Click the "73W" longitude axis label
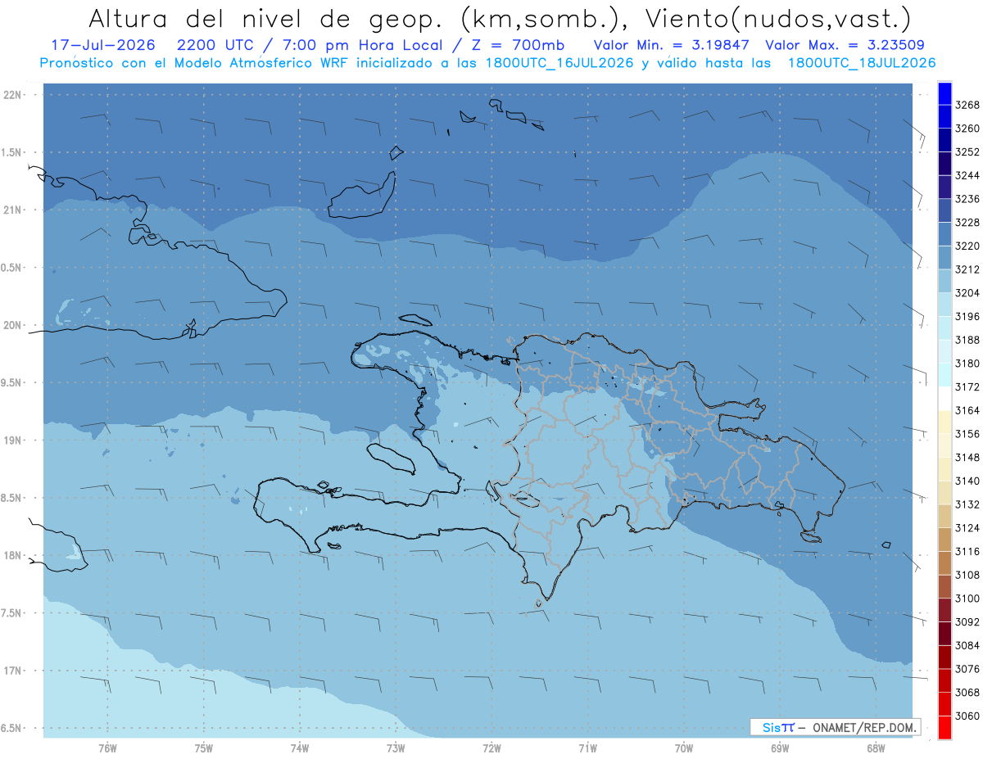This screenshot has width=983, height=759. point(396,748)
